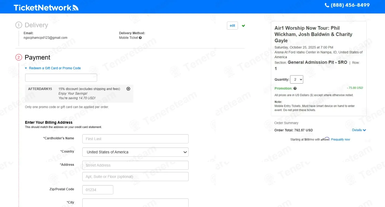385x207 pixels.
Task: Click the Payment step 2 circle
Action: pos(19,57)
